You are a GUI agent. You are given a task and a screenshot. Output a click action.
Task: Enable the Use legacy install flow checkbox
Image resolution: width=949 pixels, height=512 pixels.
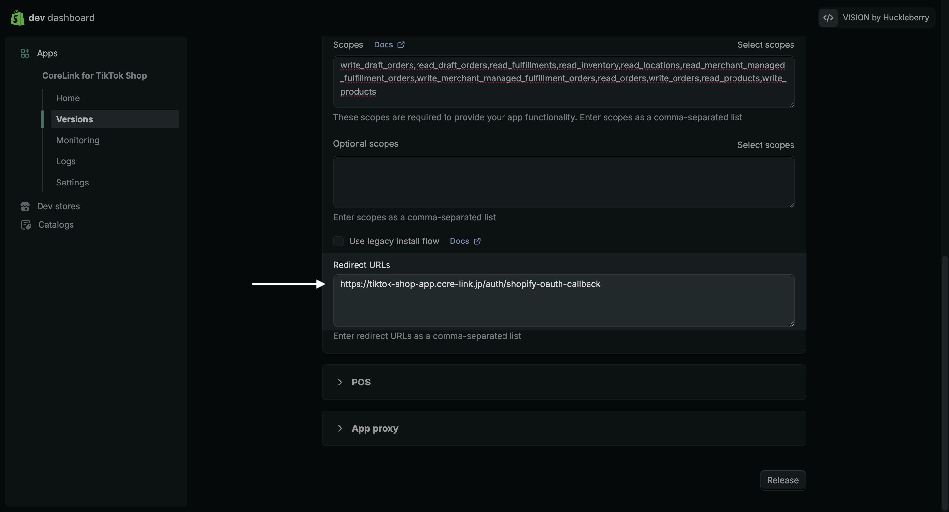338,241
